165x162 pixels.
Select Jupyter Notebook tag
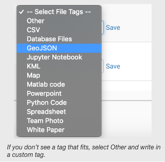[x=59, y=57]
